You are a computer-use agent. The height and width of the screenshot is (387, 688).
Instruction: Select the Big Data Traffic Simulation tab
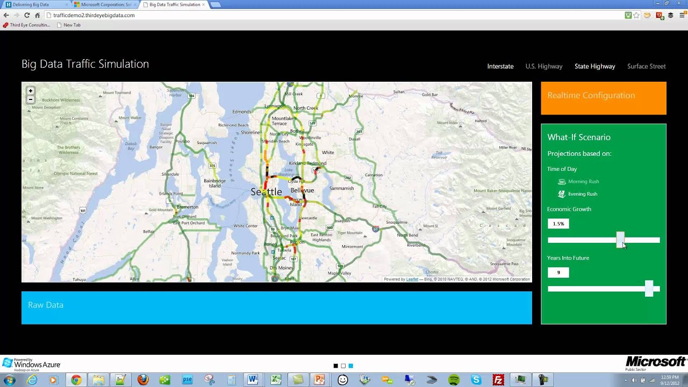[x=173, y=4]
